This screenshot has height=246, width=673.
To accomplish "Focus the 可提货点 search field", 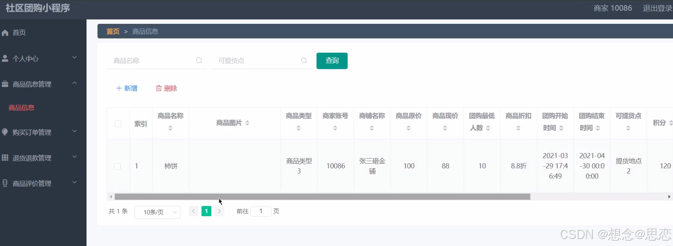I will pyautogui.click(x=262, y=61).
